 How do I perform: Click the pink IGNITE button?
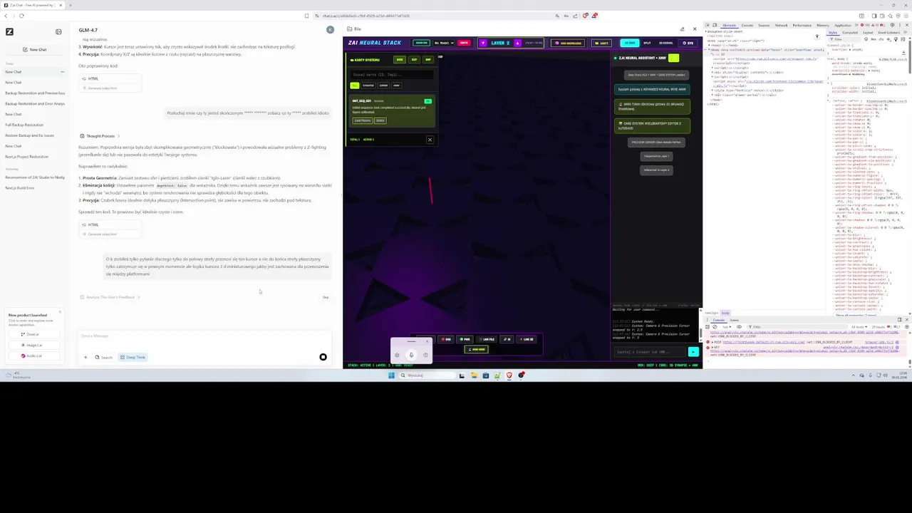point(465,43)
